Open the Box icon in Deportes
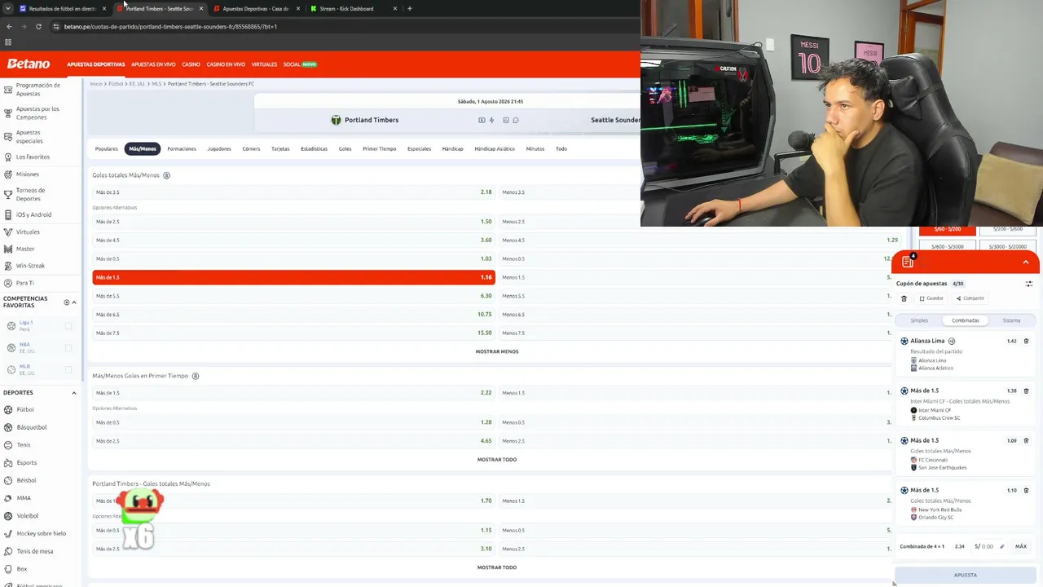The image size is (1043, 587). point(8,569)
